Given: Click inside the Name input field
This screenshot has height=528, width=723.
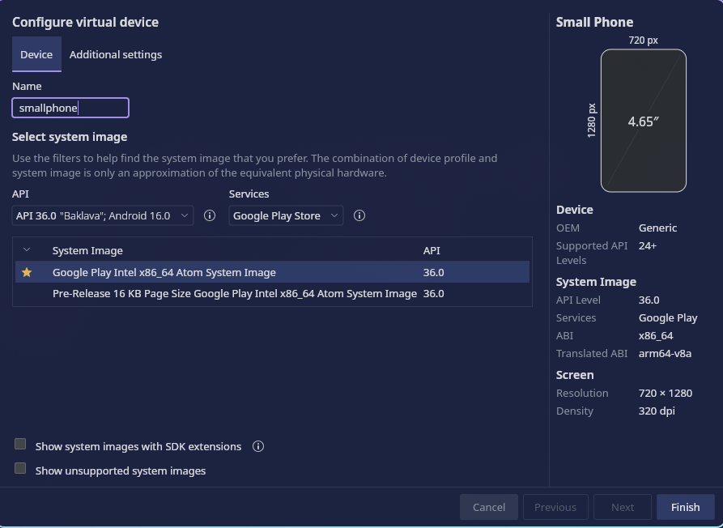Looking at the screenshot, I should click(x=70, y=107).
